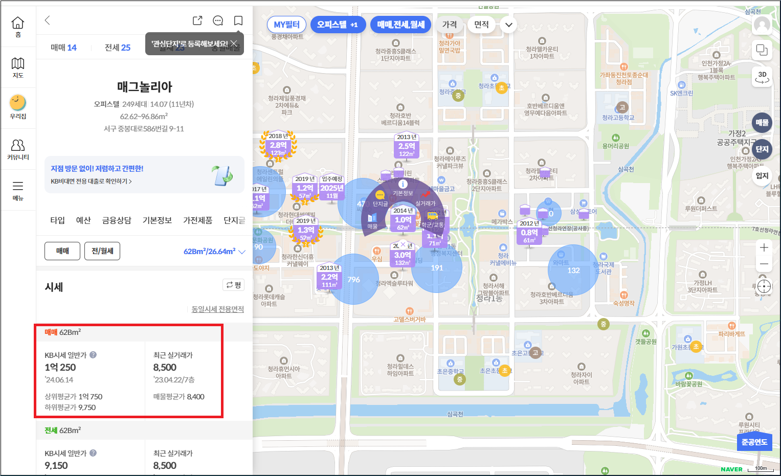
Task: Bookmark 매그놀리아 with the bookmark icon
Action: pos(238,20)
